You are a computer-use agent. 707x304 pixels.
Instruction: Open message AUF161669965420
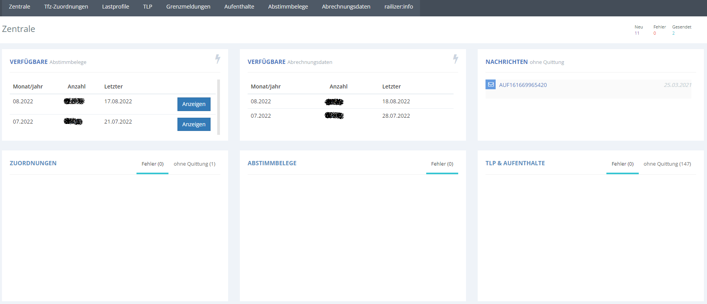(x=523, y=85)
